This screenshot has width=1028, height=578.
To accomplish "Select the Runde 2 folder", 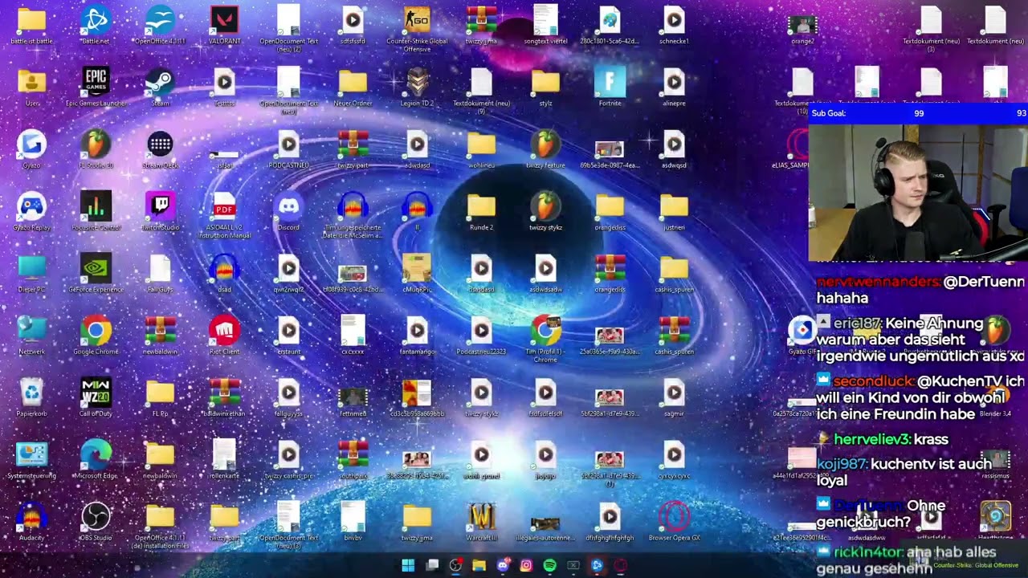I will (481, 211).
